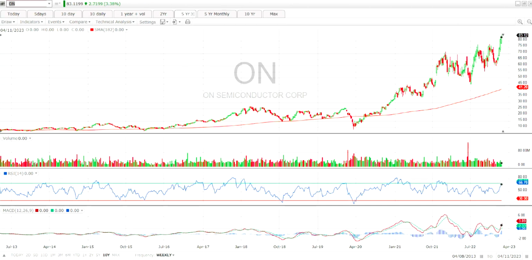
Task: Click the 83.12 current price marker on the axis
Action: pyautogui.click(x=522, y=35)
